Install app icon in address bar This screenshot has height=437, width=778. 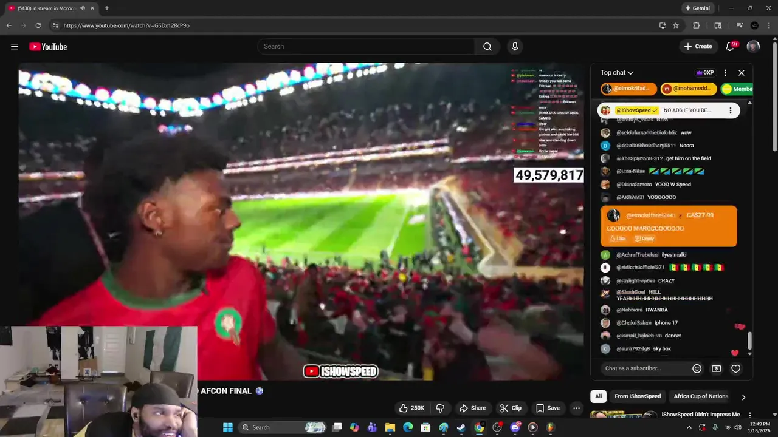663,25
